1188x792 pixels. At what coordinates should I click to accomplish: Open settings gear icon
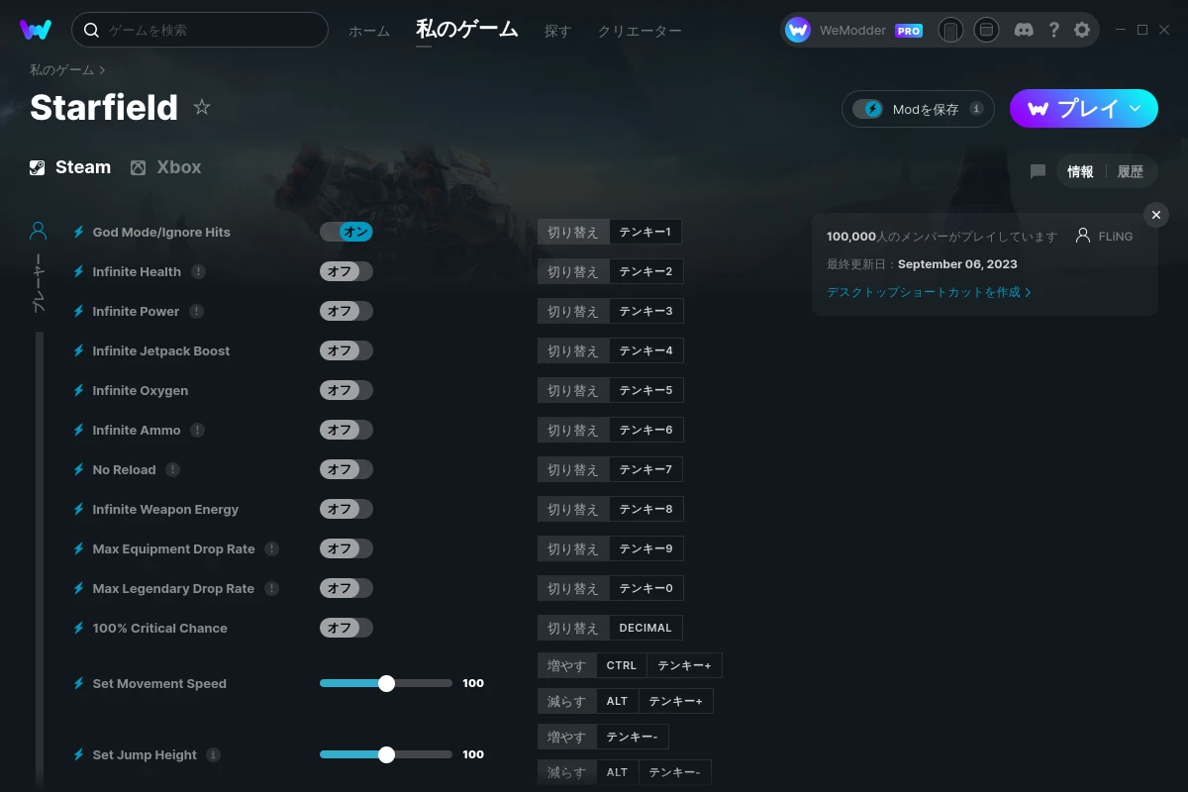click(x=1082, y=30)
